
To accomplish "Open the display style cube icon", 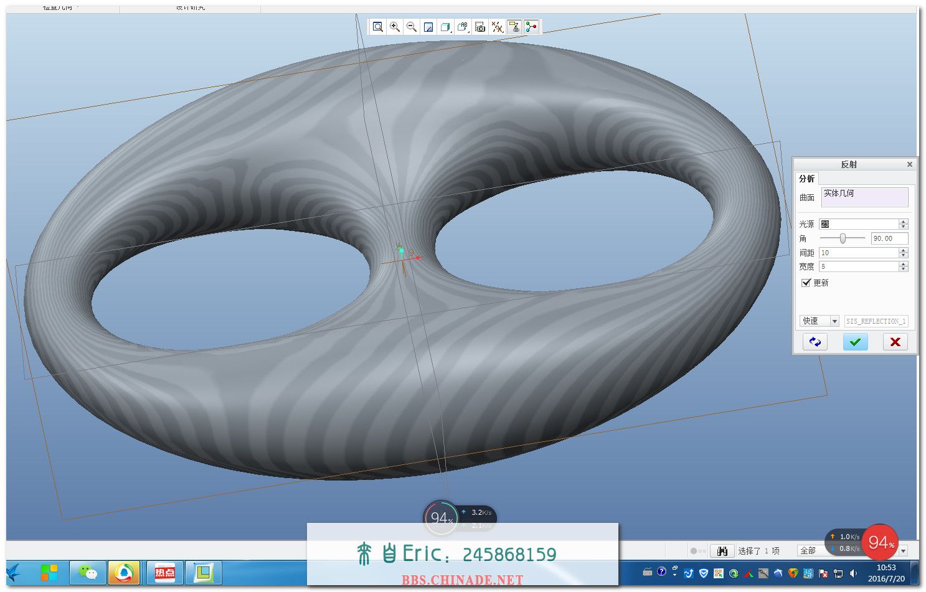I will click(x=445, y=27).
